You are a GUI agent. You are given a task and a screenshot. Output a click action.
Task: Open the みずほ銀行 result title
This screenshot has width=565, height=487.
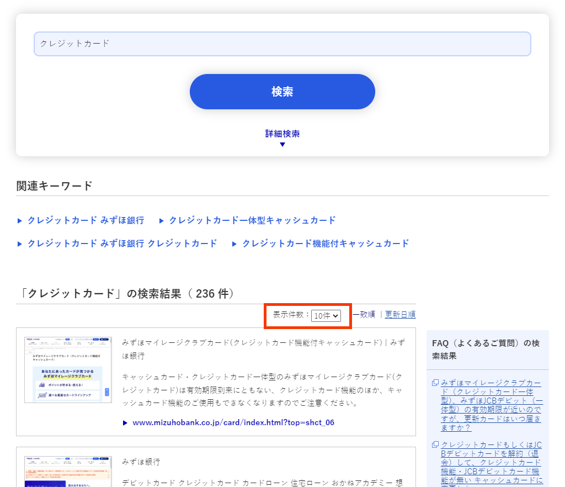coord(141,462)
